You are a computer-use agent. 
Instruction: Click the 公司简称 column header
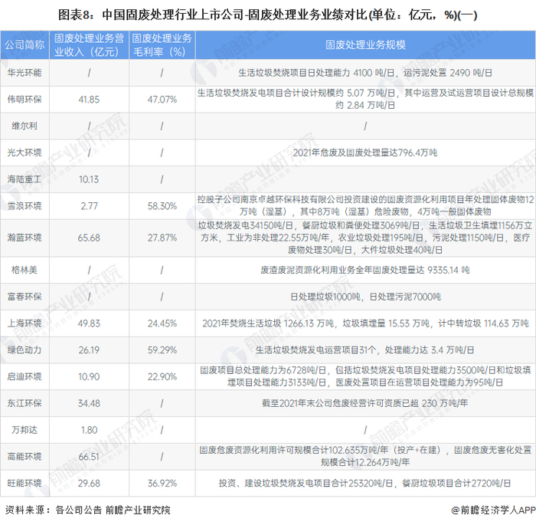[25, 44]
